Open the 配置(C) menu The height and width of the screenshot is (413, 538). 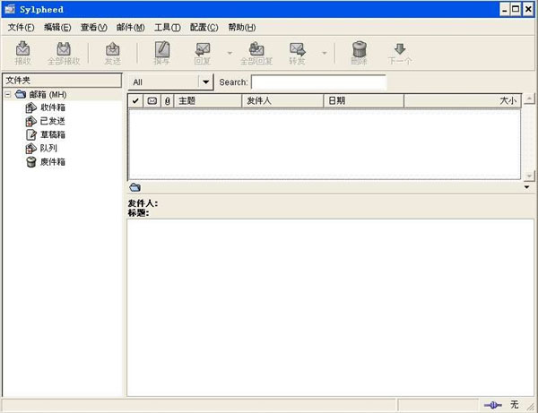[204, 28]
